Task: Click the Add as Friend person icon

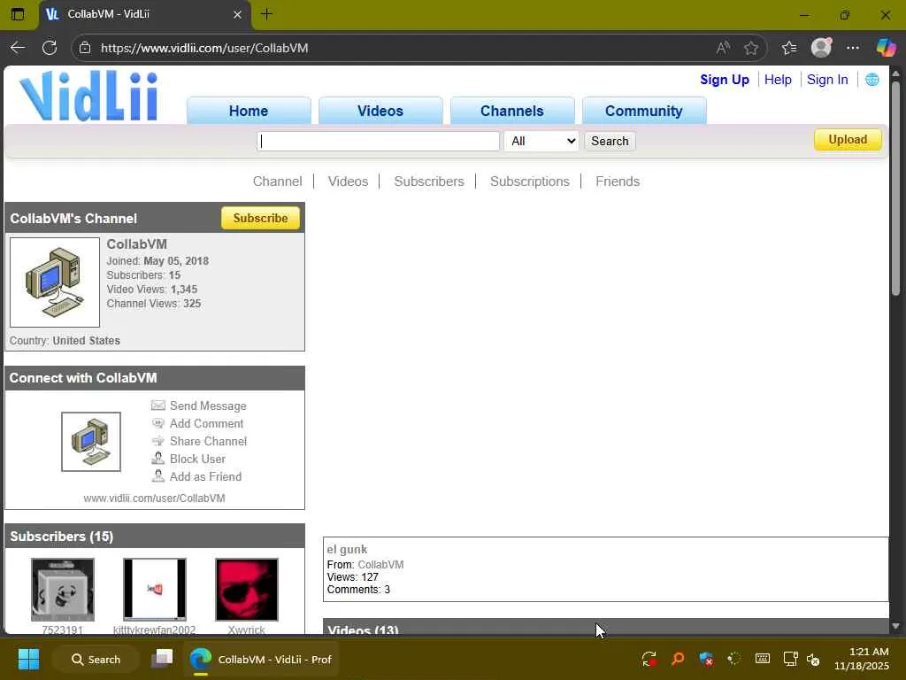Action: pos(157,475)
